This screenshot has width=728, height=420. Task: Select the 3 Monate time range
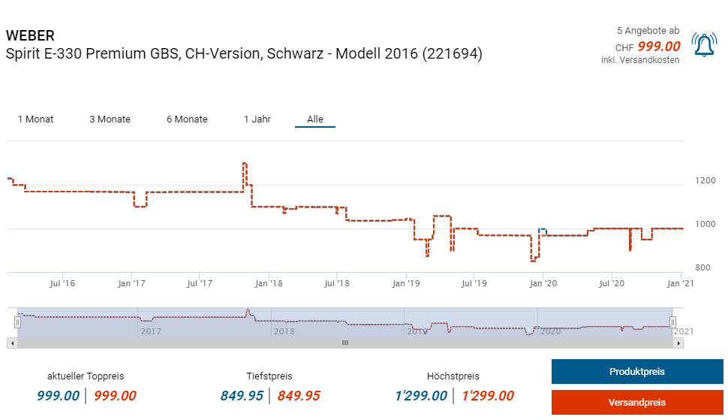pyautogui.click(x=110, y=119)
